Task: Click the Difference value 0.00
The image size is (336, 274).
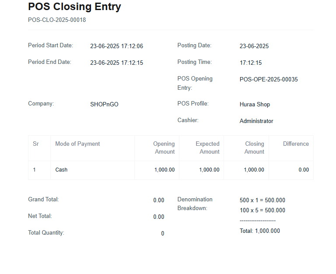Action: click(304, 170)
